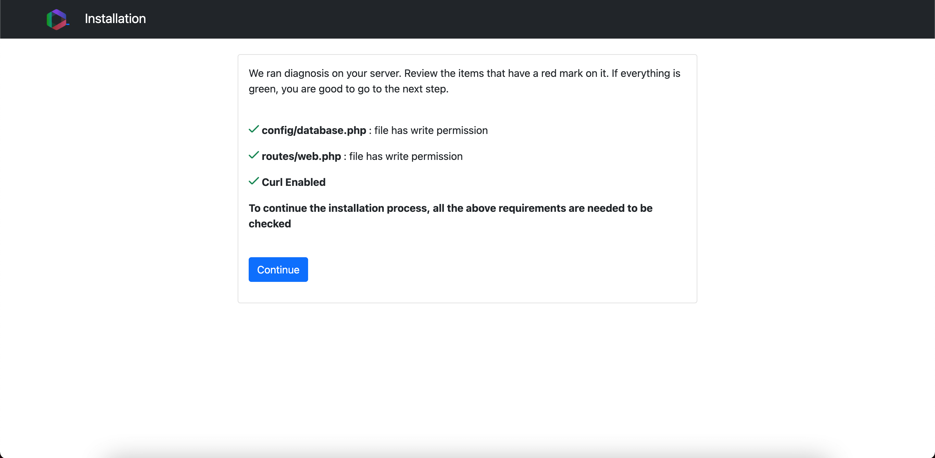Click database.php write permission status text
This screenshot has width=935, height=458.
coord(430,130)
